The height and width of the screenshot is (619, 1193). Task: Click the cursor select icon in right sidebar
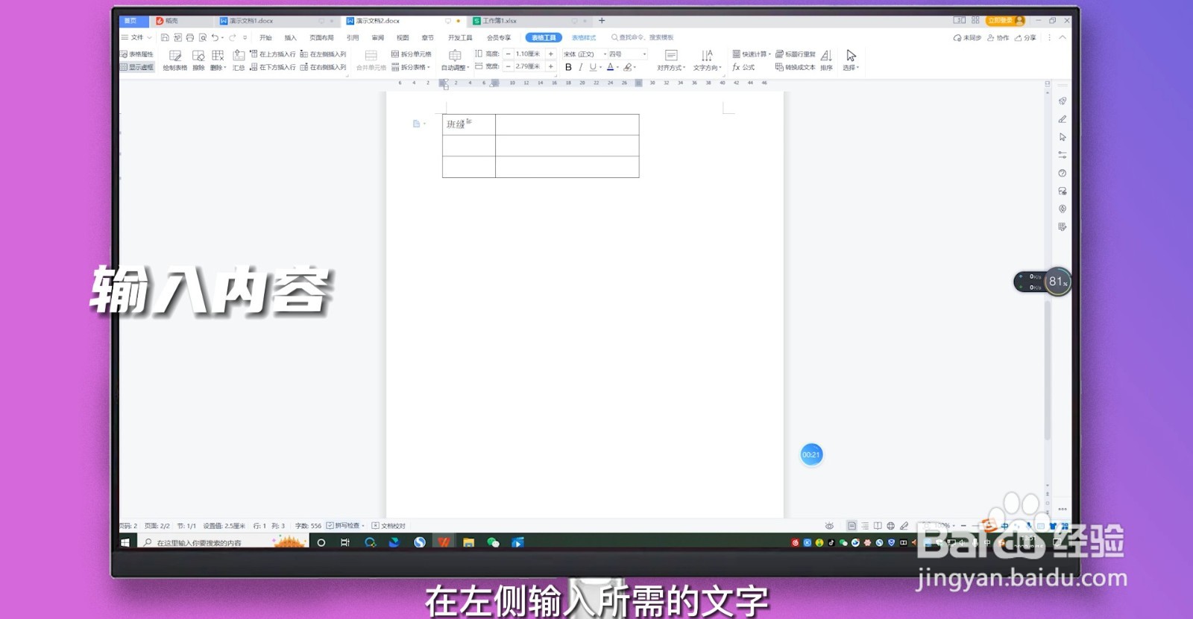[1063, 137]
